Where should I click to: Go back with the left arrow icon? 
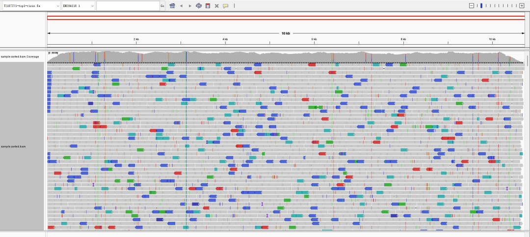click(181, 6)
